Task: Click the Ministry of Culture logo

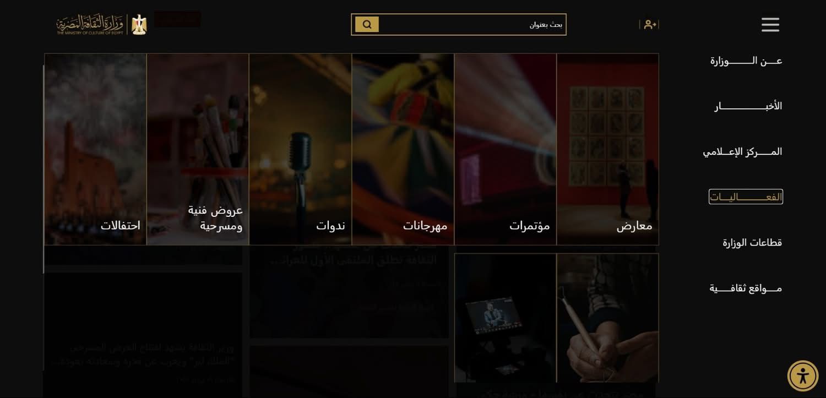Action: (102, 25)
